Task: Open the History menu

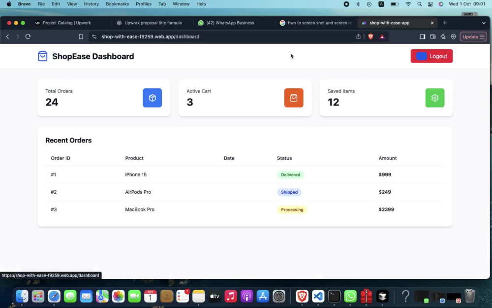Action: [x=92, y=4]
